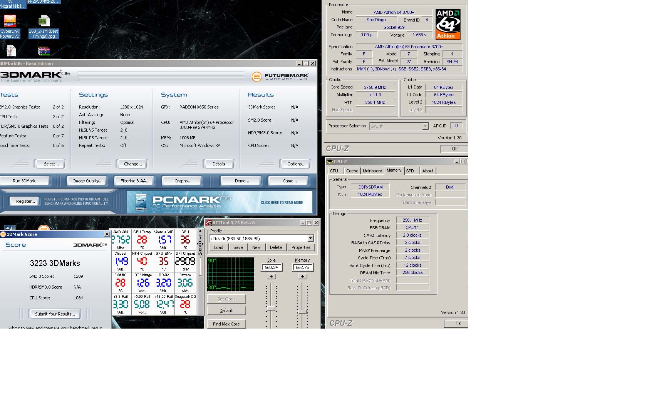The height and width of the screenshot is (404, 647).
Task: Open the Processor Selection dropdown in CPU-Z
Action: pos(425,126)
